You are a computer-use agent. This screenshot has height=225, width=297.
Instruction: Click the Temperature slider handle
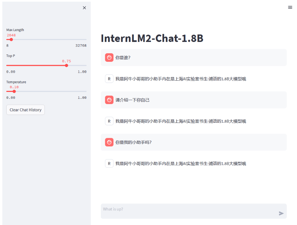point(14,91)
